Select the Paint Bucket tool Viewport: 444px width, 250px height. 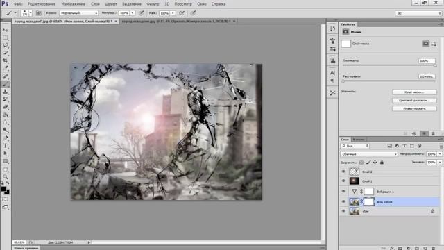5,115
